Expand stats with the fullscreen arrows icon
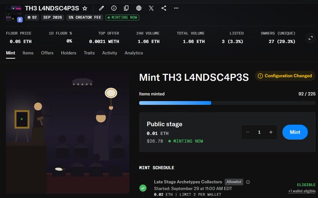Screen dimensions: 318x198 [311, 38]
